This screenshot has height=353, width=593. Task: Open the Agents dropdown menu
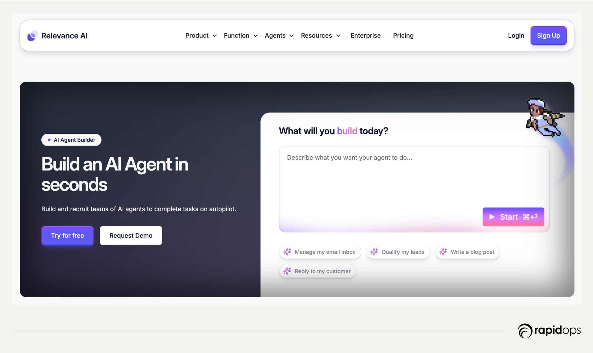[279, 36]
